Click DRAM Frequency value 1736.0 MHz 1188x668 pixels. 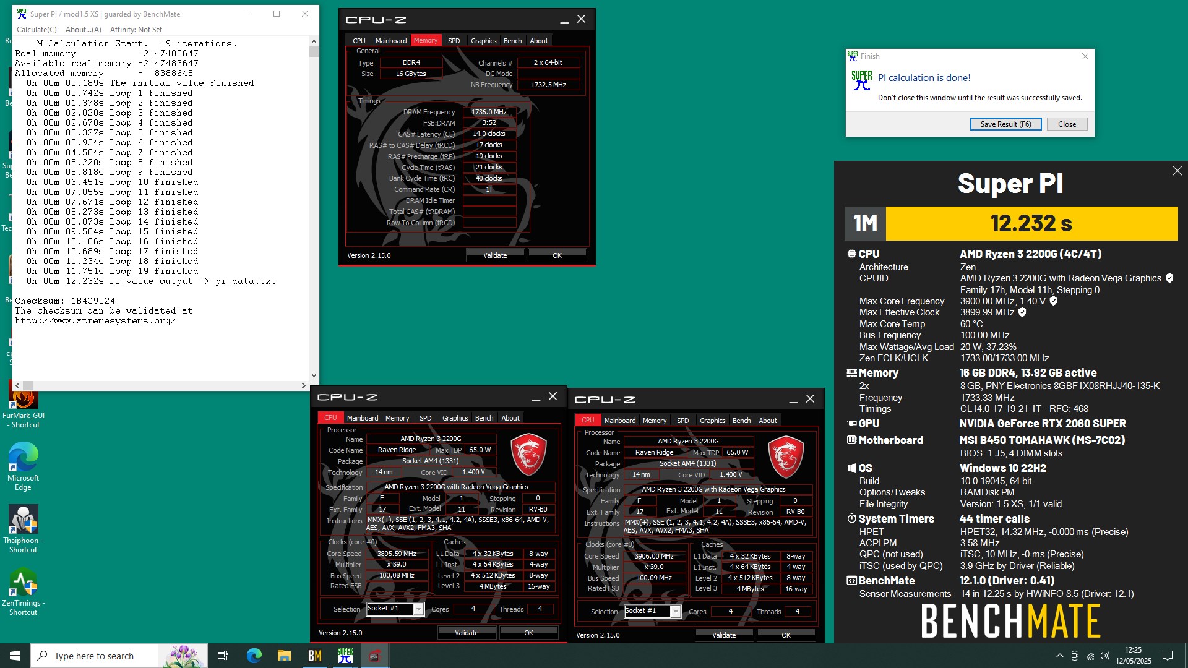tap(489, 112)
